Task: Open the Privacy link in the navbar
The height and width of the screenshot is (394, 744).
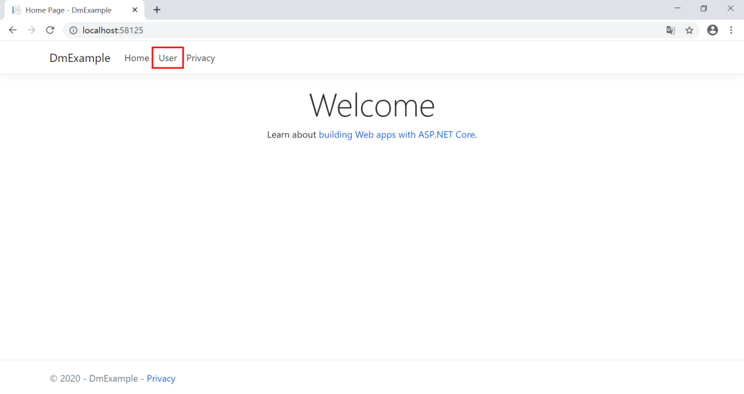Action: 200,58
